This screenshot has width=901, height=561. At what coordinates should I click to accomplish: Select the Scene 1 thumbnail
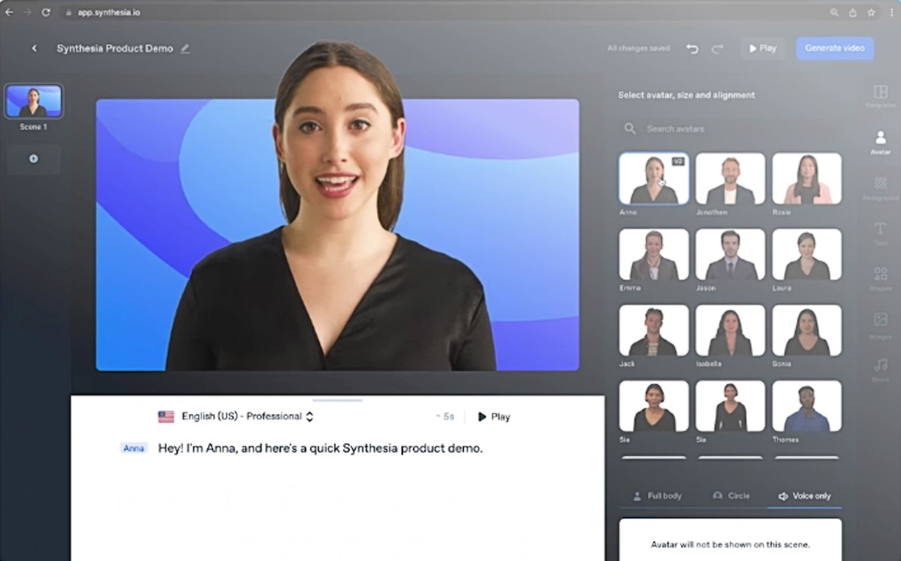pos(34,101)
